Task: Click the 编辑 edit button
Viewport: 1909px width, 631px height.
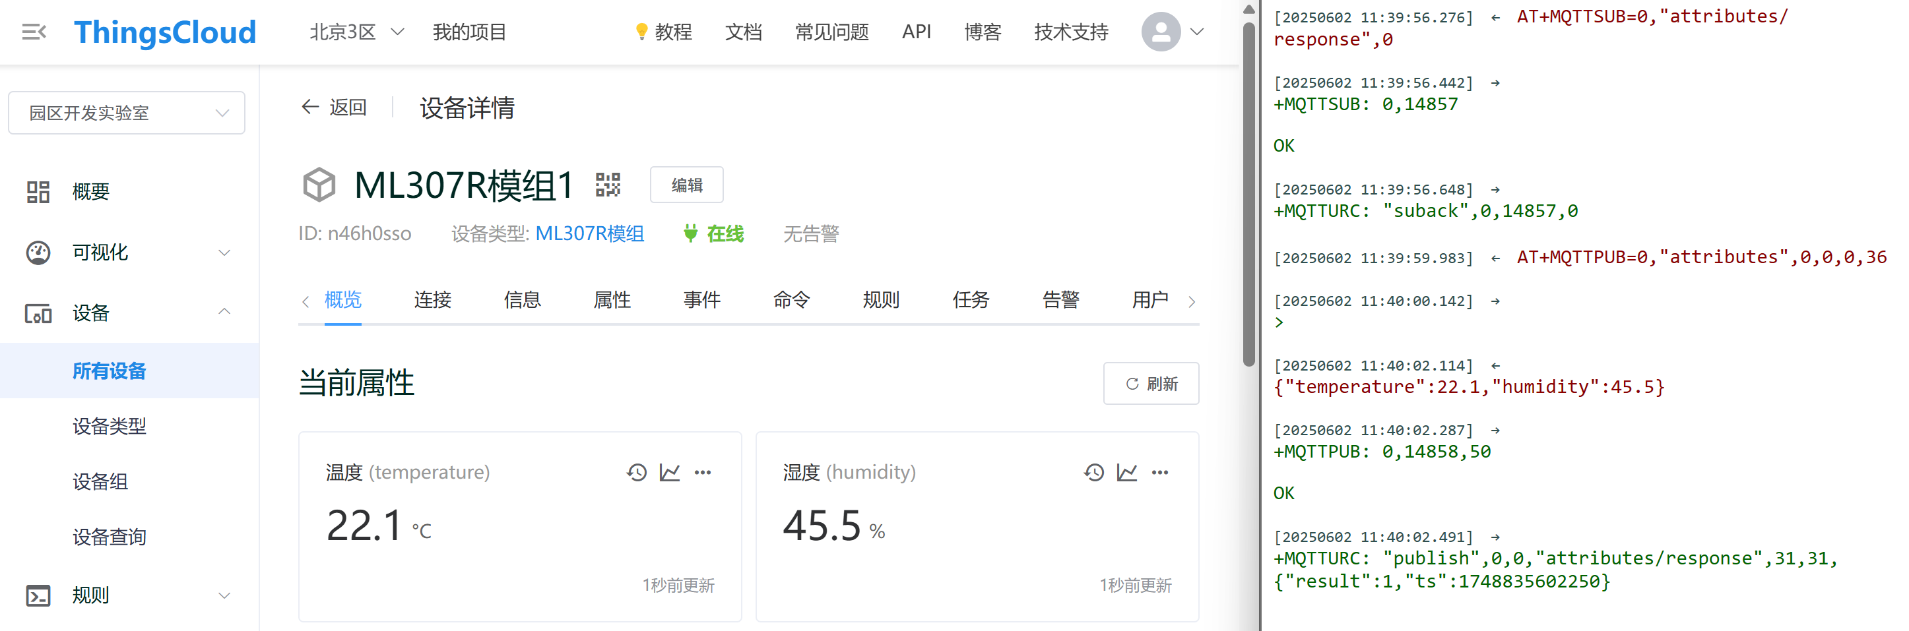Action: coord(687,185)
